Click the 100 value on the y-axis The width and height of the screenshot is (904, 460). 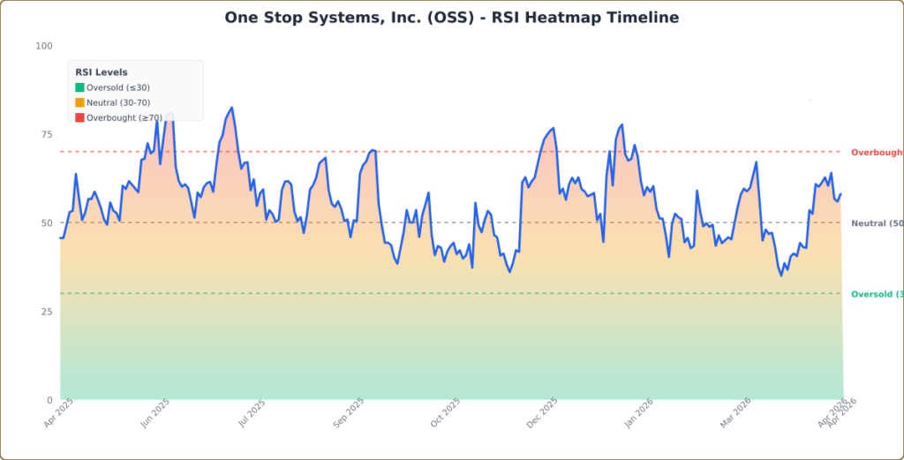44,46
